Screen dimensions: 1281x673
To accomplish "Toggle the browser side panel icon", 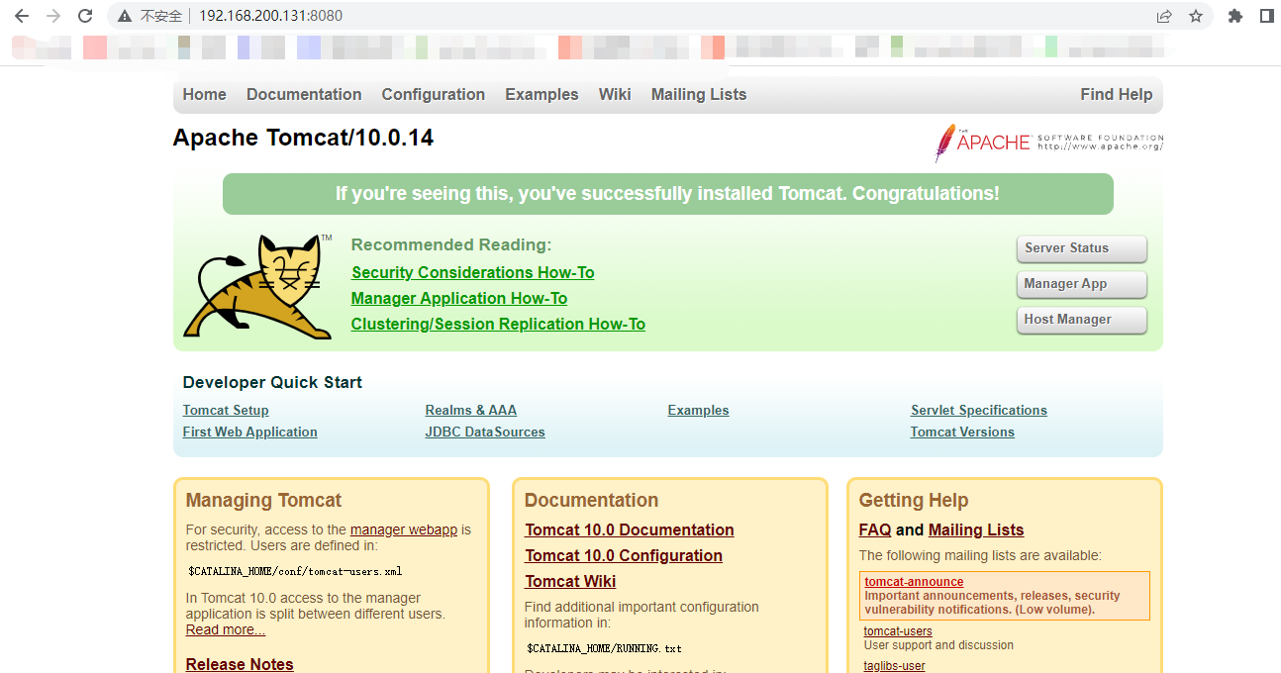I will click(1266, 16).
